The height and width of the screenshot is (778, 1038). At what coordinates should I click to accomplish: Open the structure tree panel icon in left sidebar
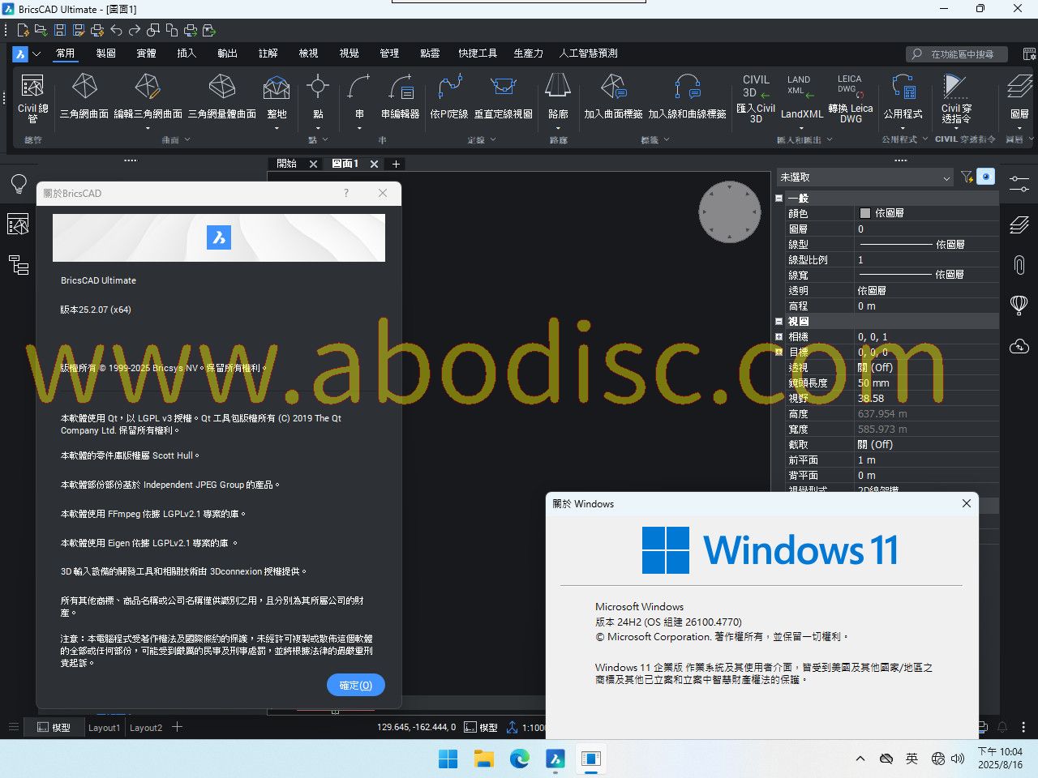(19, 264)
